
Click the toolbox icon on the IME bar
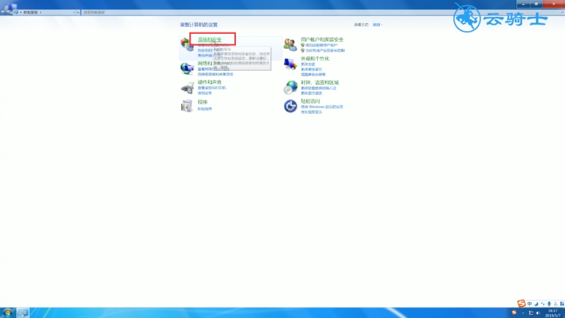(x=561, y=304)
